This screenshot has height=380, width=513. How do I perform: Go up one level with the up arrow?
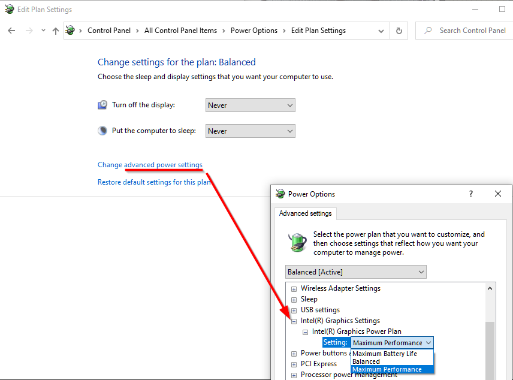point(56,31)
